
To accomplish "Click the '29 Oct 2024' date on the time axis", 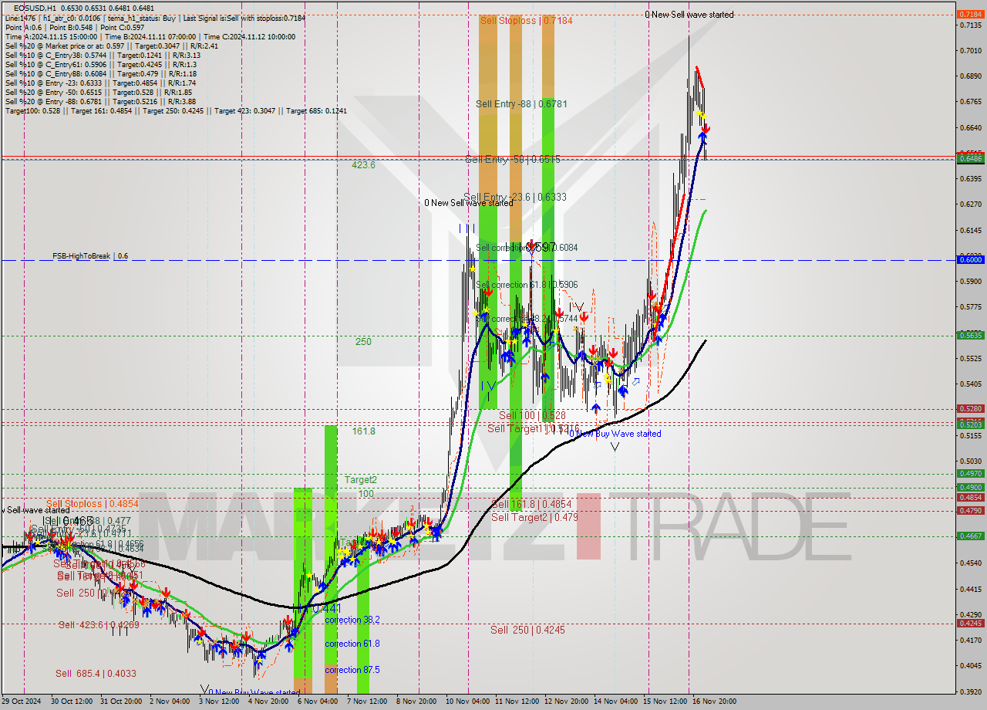I will pos(22,702).
